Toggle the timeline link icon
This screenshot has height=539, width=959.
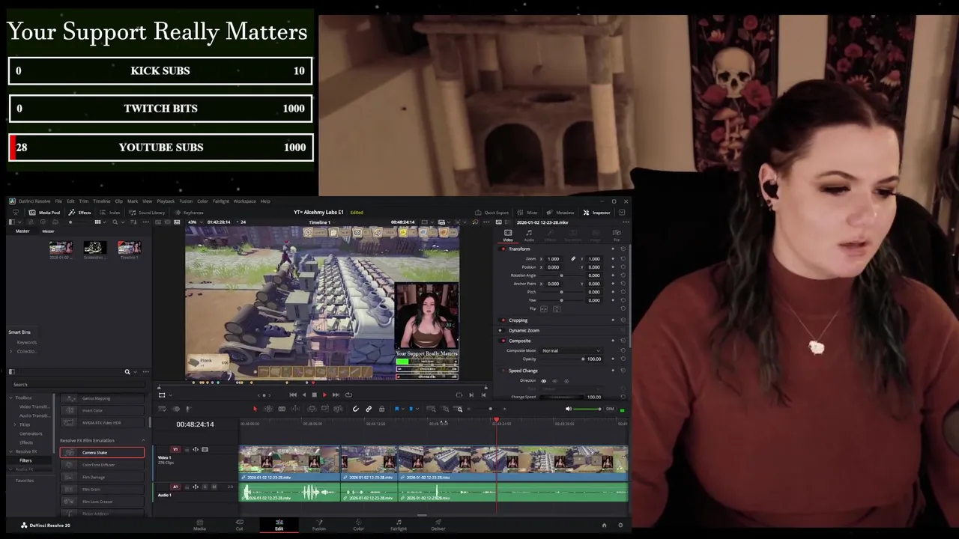[x=369, y=409]
